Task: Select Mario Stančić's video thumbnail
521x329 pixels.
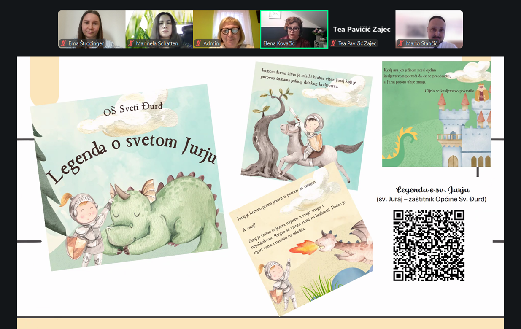Action: click(x=429, y=25)
